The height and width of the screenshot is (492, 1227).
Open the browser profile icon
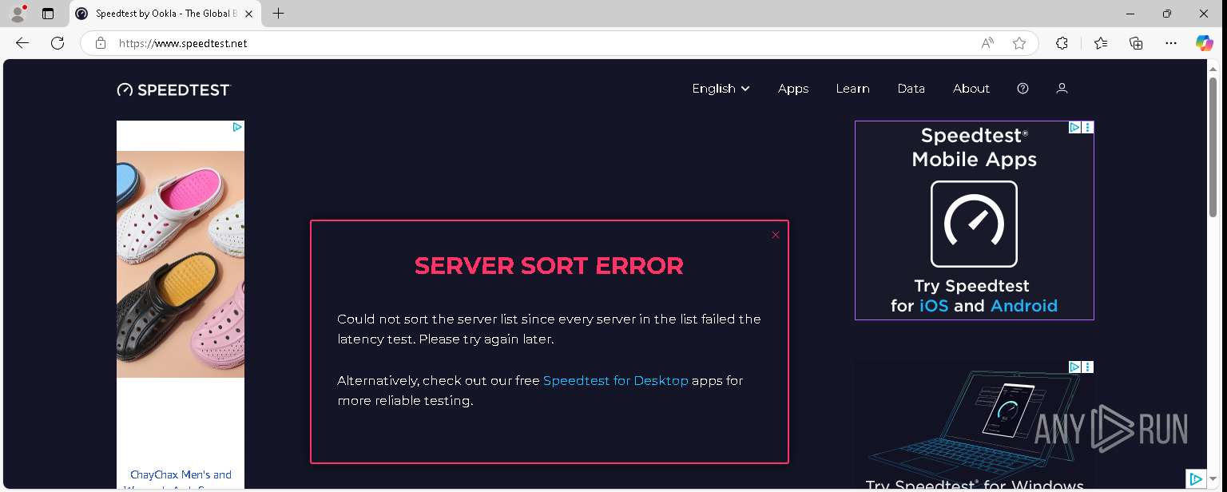tap(18, 14)
